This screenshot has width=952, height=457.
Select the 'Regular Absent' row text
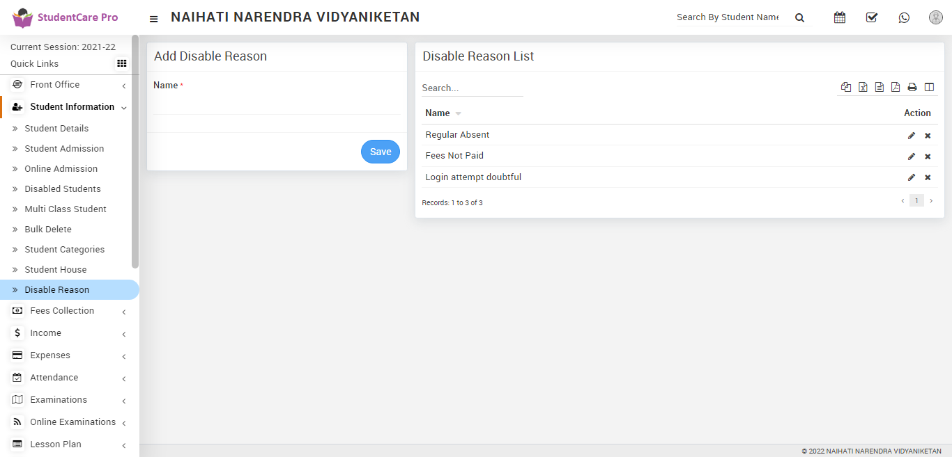coord(457,134)
